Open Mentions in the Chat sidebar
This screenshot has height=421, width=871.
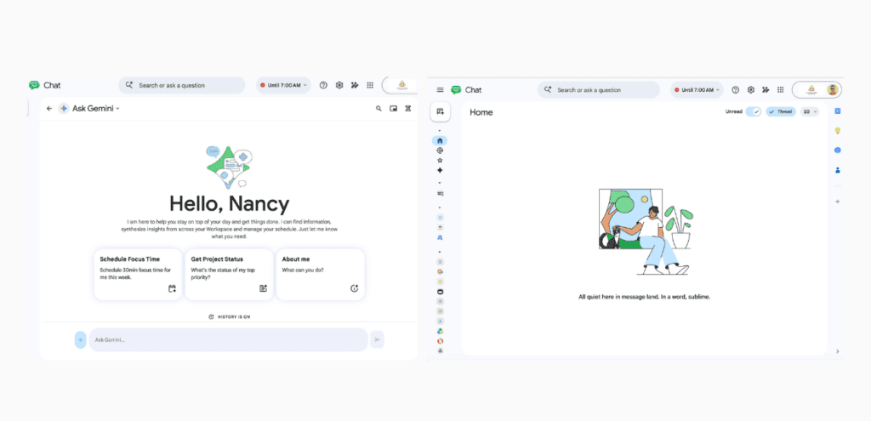coord(440,151)
